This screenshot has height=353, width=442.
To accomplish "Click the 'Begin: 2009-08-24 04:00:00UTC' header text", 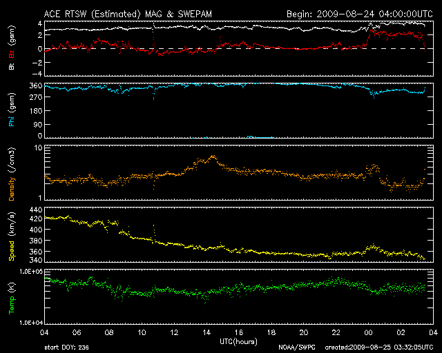I will [360, 14].
